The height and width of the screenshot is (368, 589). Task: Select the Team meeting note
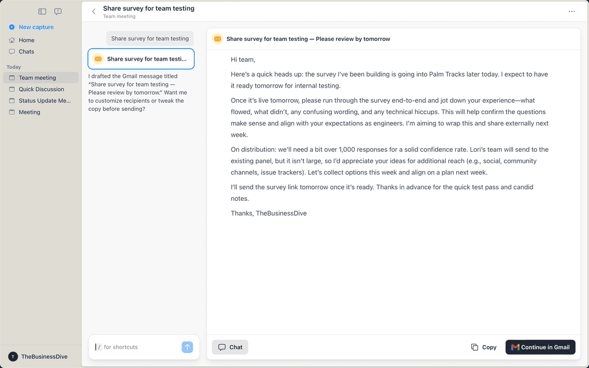tap(38, 78)
